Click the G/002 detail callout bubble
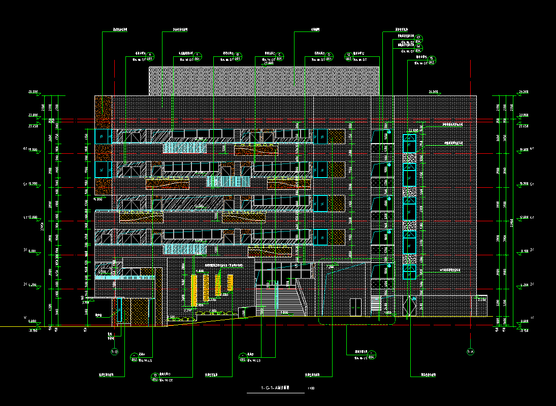The image size is (556, 406). [432, 60]
